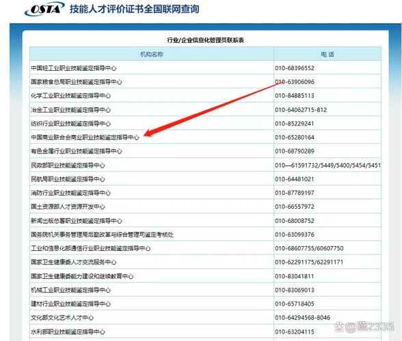The height and width of the screenshot is (341, 402).
Task: Click 国务院机关事务管理局后勤改革与综合管理司鉴定考核处
Action: 102,235
